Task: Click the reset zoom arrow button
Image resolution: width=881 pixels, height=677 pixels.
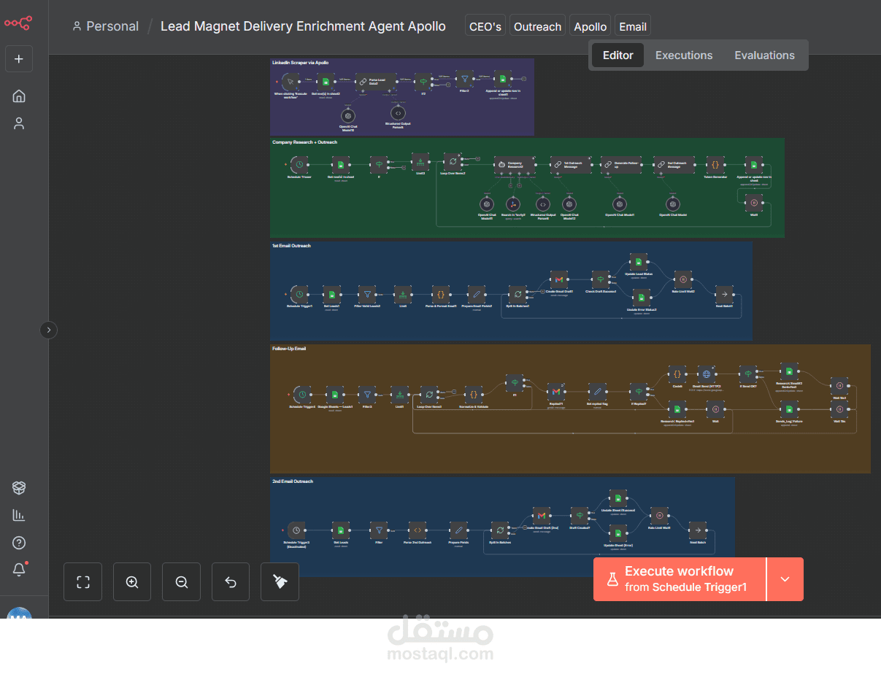Action: click(x=231, y=581)
